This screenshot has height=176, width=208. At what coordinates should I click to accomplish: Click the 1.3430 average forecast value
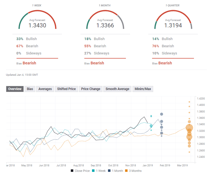[37, 25]
